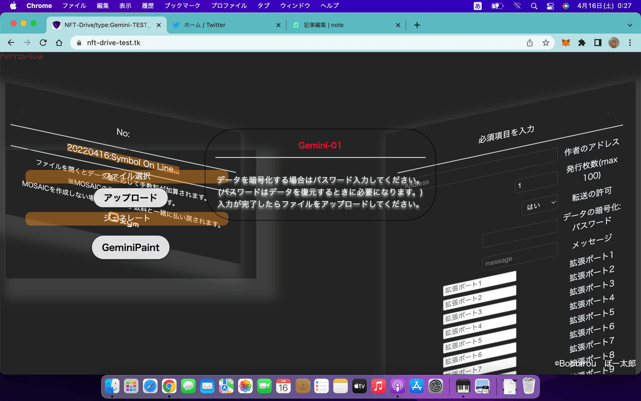Click the アップロード button
The image size is (641, 401).
tap(130, 198)
